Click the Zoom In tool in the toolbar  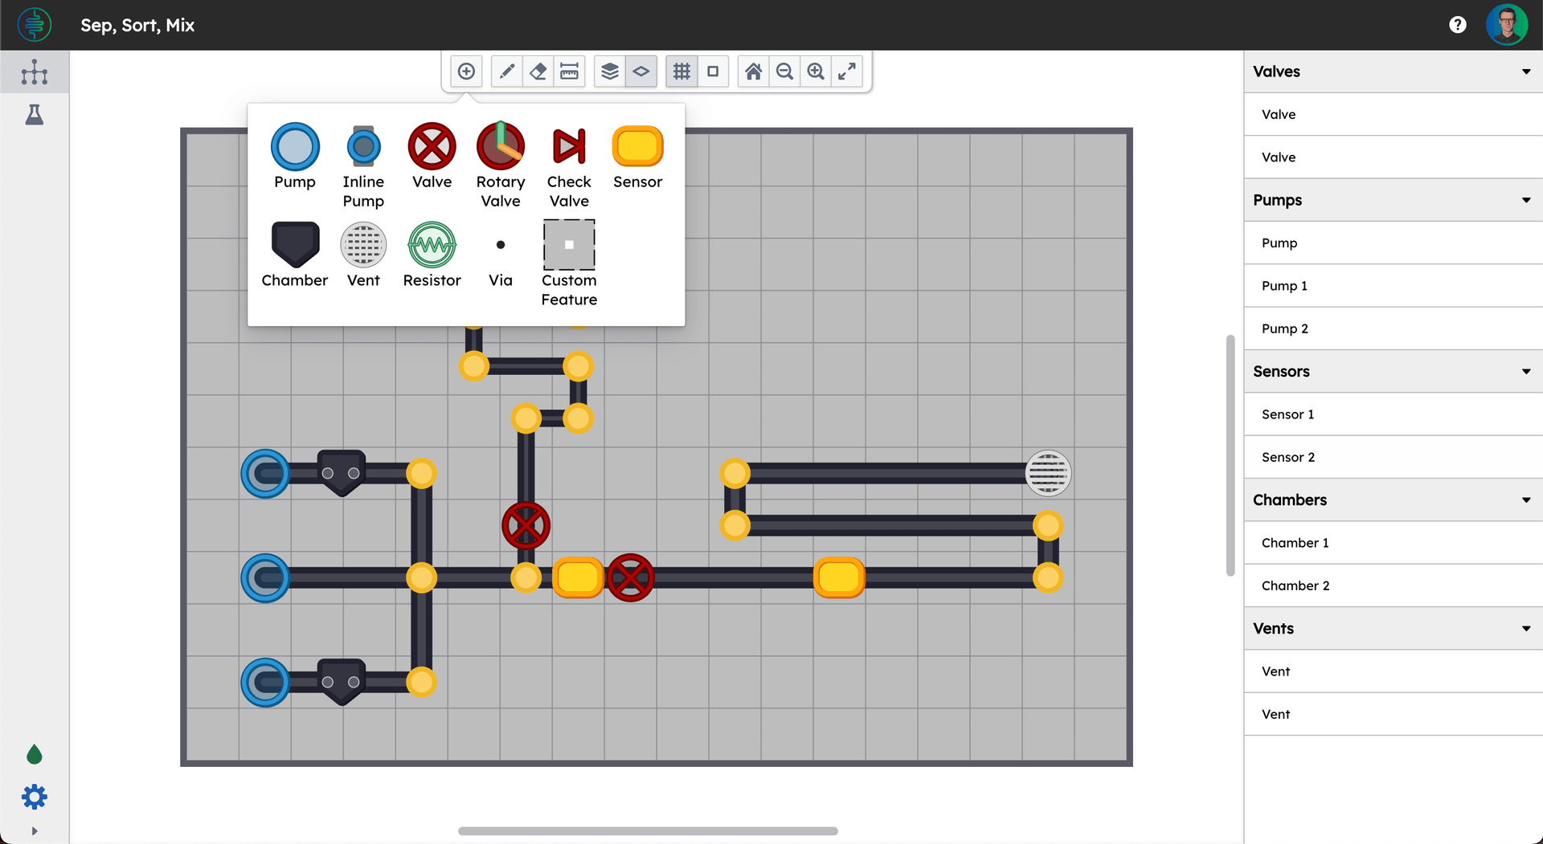(816, 71)
